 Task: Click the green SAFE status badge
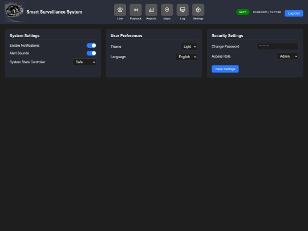point(243,12)
